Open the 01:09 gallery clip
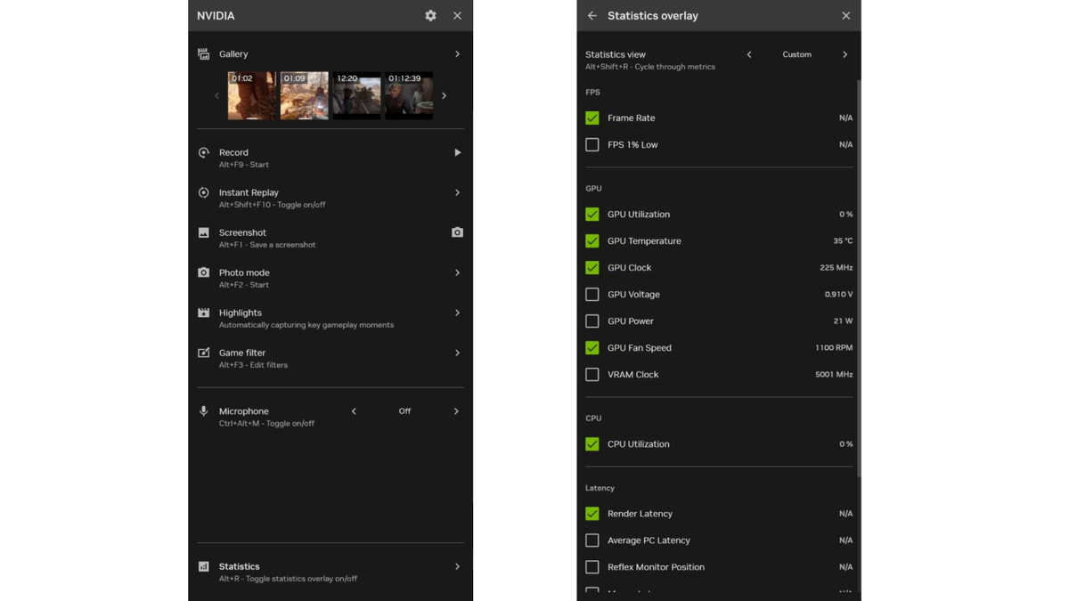This screenshot has width=1069, height=601. click(x=305, y=95)
